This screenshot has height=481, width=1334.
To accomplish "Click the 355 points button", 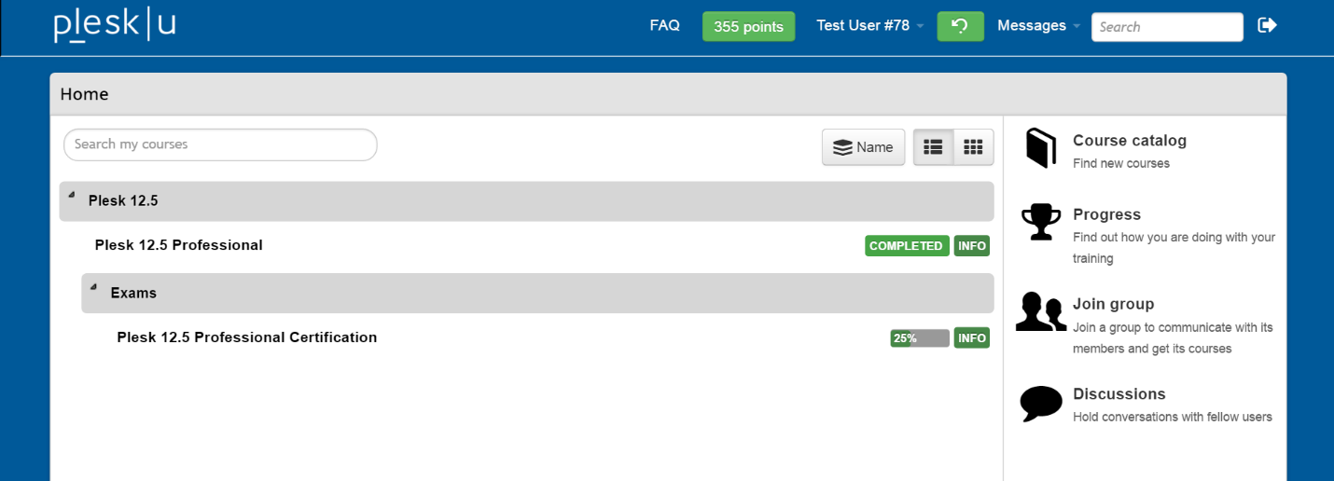I will 748,26.
